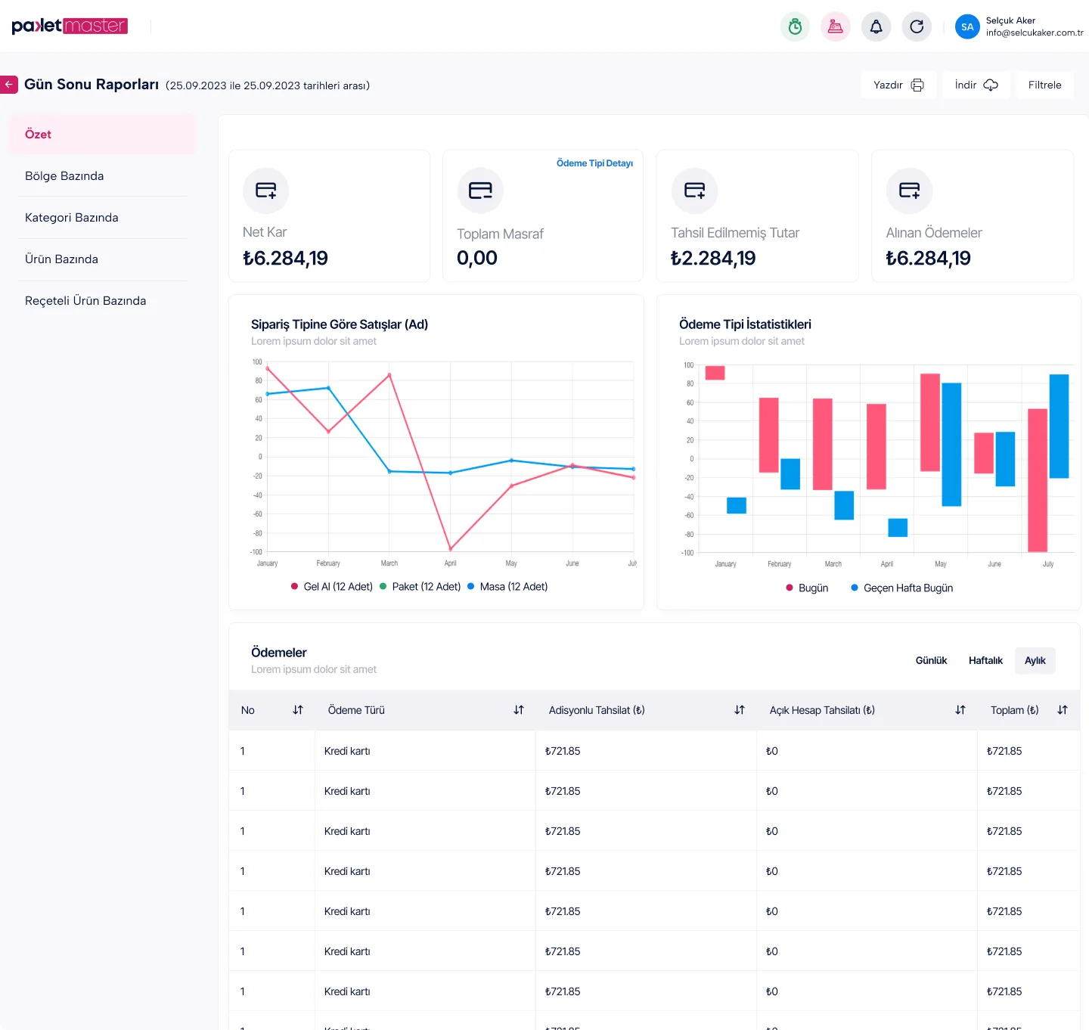
Task: Toggle Paket (12 Adet) legend series
Action: [420, 587]
